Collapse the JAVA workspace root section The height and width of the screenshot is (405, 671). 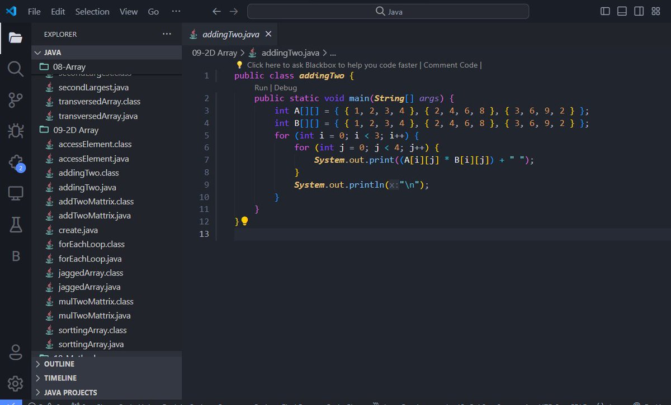tap(106, 53)
